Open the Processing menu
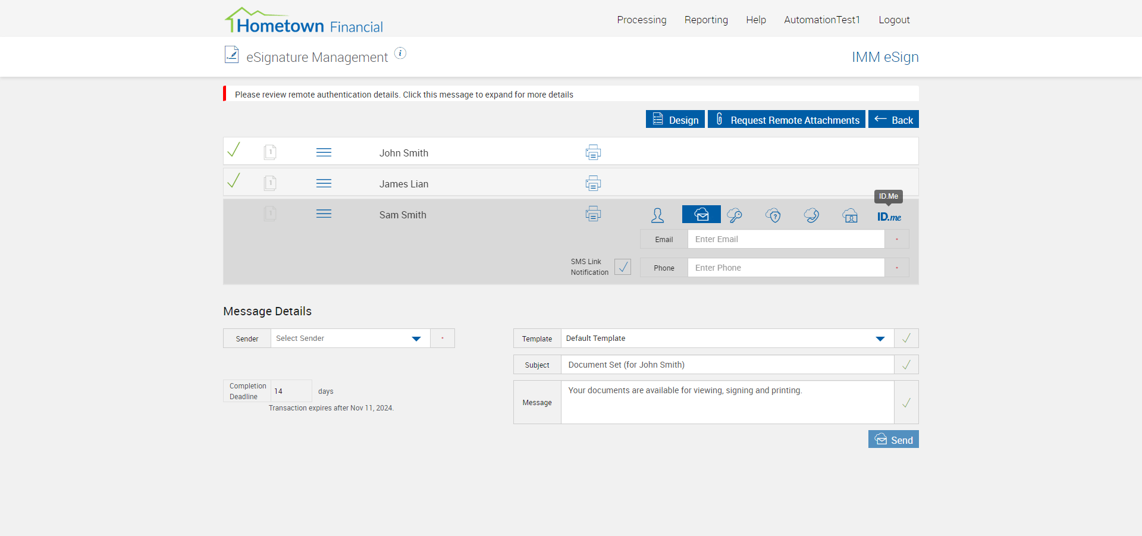The image size is (1142, 536). [641, 20]
